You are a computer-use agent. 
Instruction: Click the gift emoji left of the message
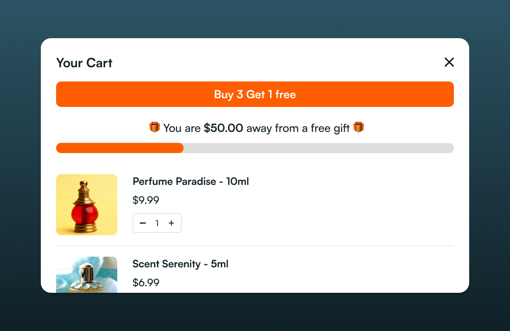[x=154, y=127]
